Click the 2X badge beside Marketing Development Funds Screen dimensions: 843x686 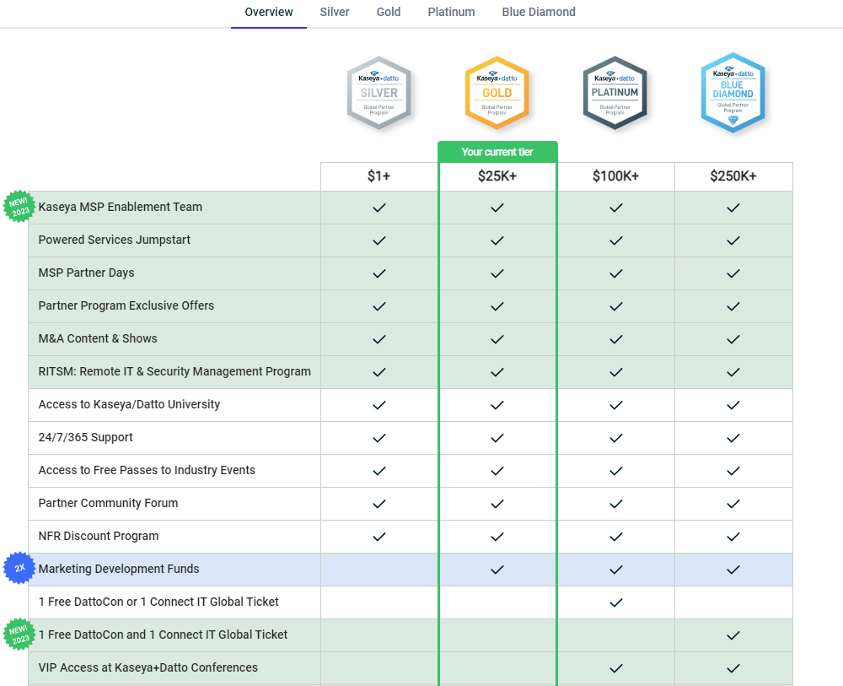[x=19, y=569]
